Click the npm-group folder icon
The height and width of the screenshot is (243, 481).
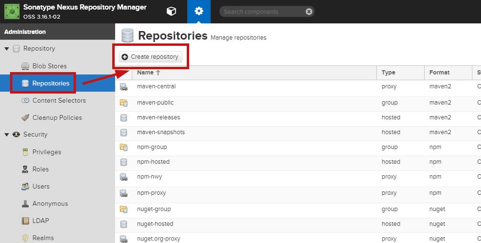tap(124, 148)
